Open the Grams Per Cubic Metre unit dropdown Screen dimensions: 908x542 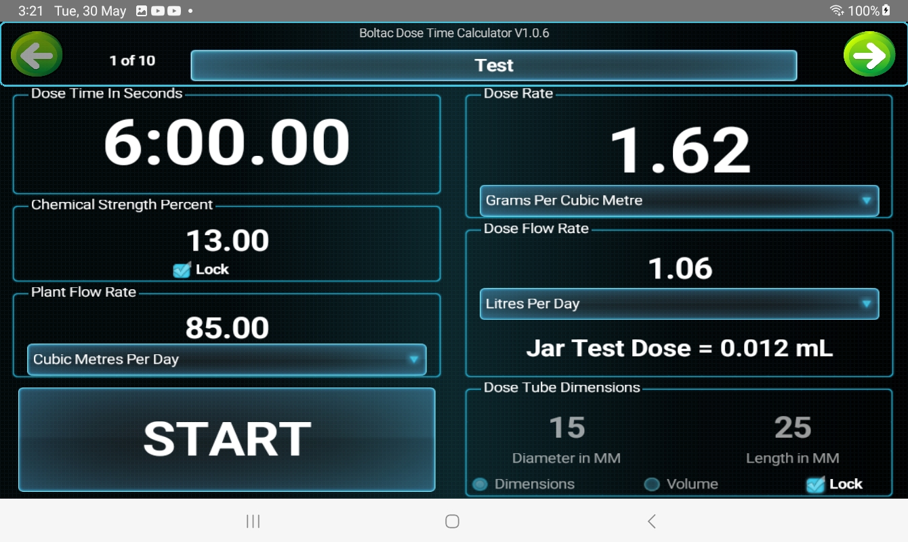[679, 201]
